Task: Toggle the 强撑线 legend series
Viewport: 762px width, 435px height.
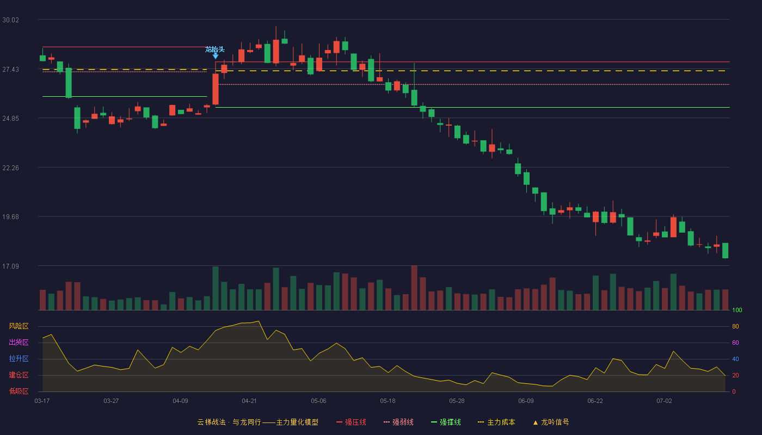Action: 450,422
